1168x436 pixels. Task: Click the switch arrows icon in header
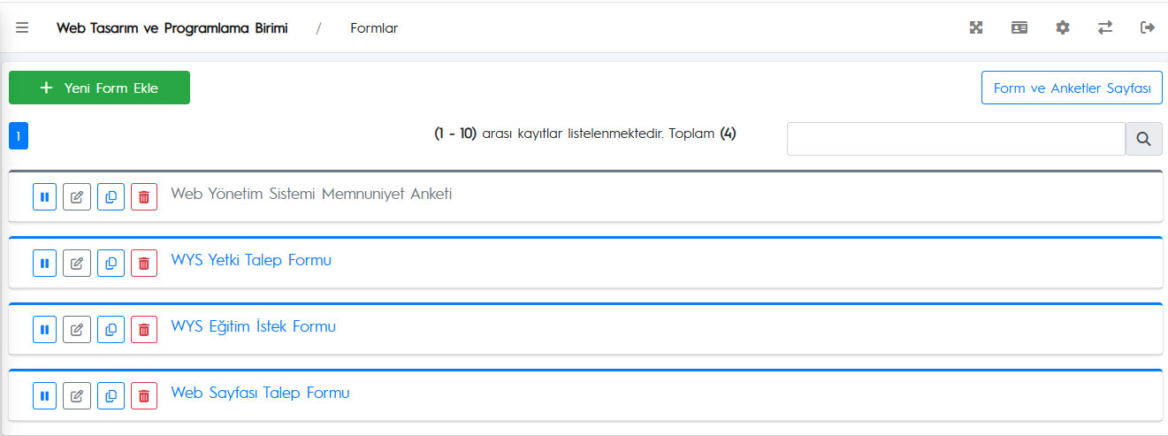pyautogui.click(x=1105, y=27)
